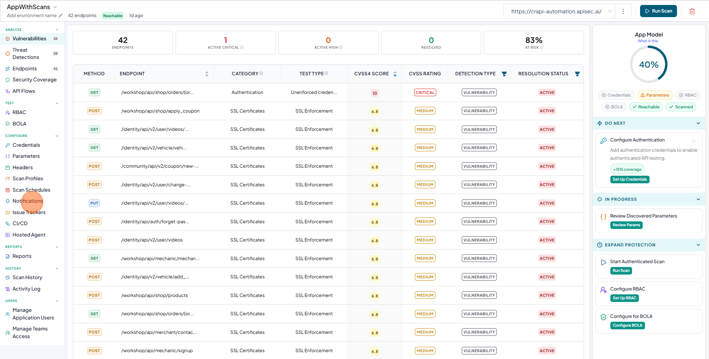The height and width of the screenshot is (359, 709).
Task: Click user icon in Configure RBAC card
Action: coord(603,290)
